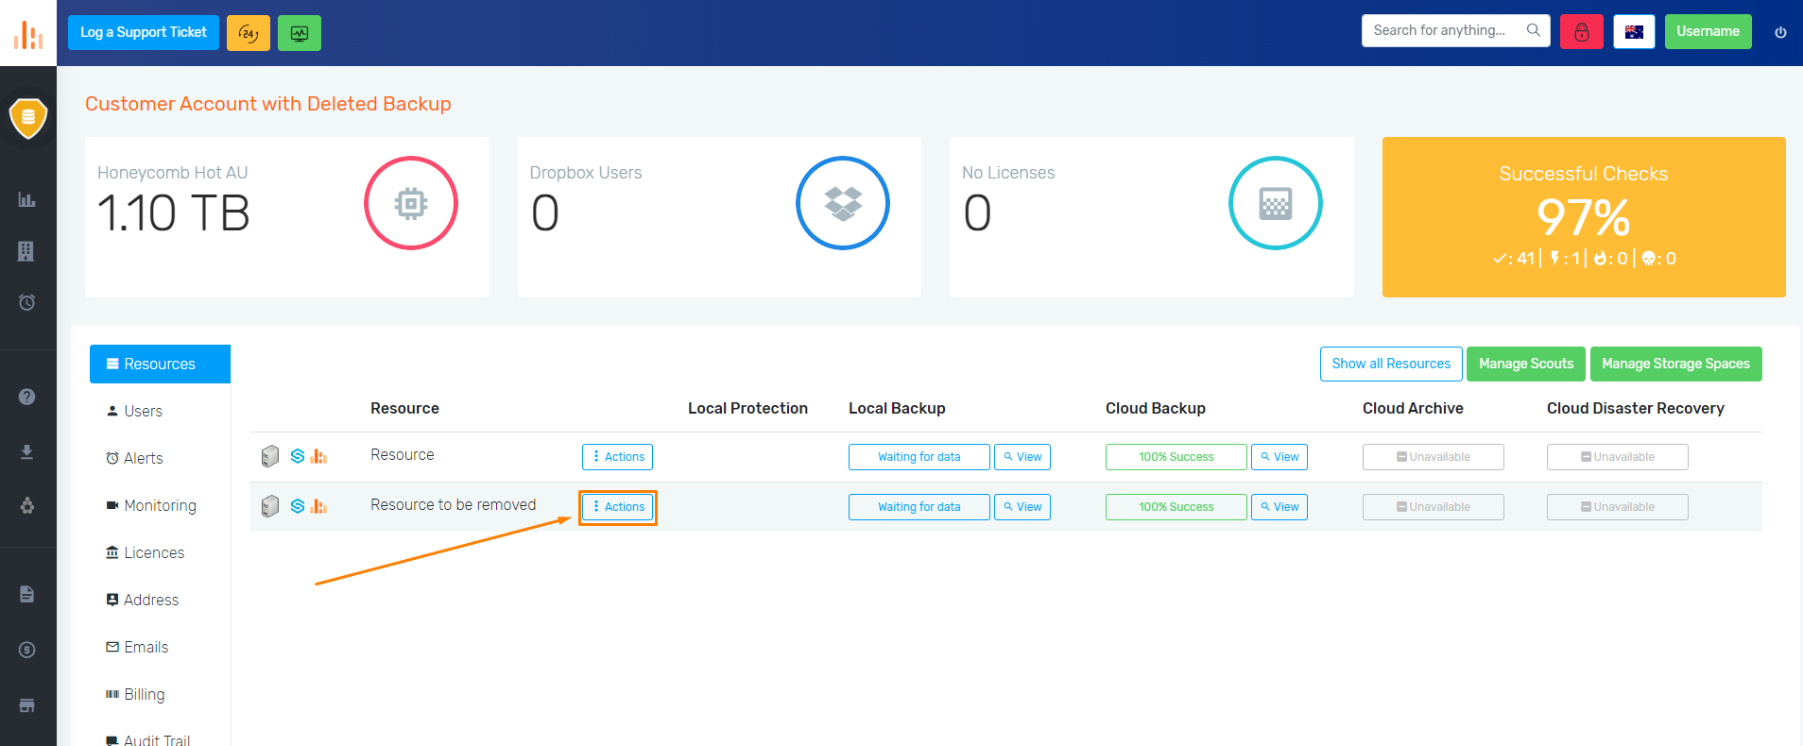Click the alarm clock sidebar icon
Image resolution: width=1803 pixels, height=746 pixels.
(27, 302)
